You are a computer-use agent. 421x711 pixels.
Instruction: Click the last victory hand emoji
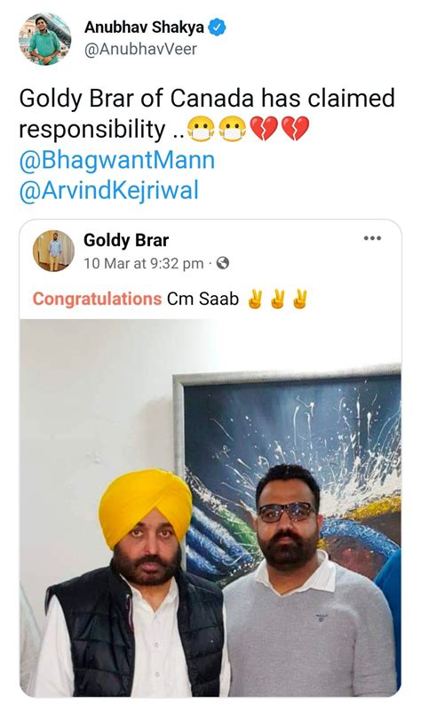300,300
